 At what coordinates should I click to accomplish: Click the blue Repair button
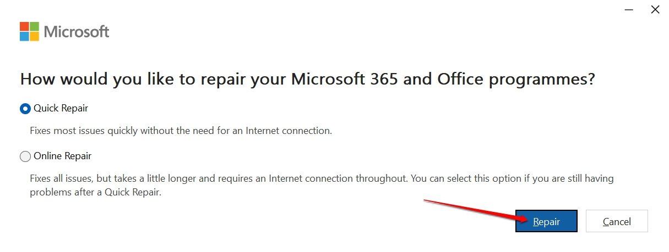tap(546, 221)
